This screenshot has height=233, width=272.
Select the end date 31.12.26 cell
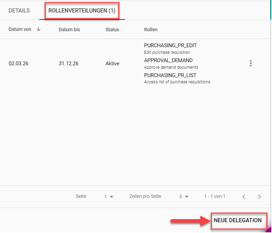tap(69, 64)
